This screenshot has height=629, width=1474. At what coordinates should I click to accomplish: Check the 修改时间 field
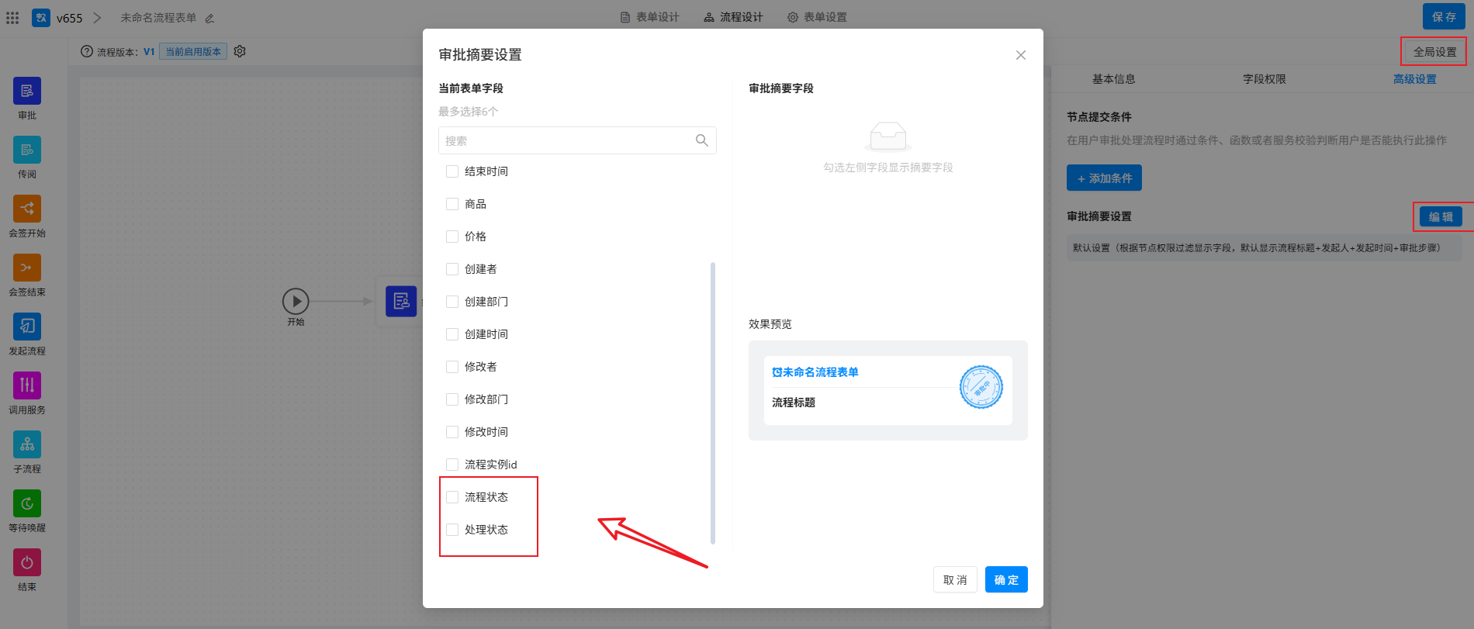coord(452,432)
